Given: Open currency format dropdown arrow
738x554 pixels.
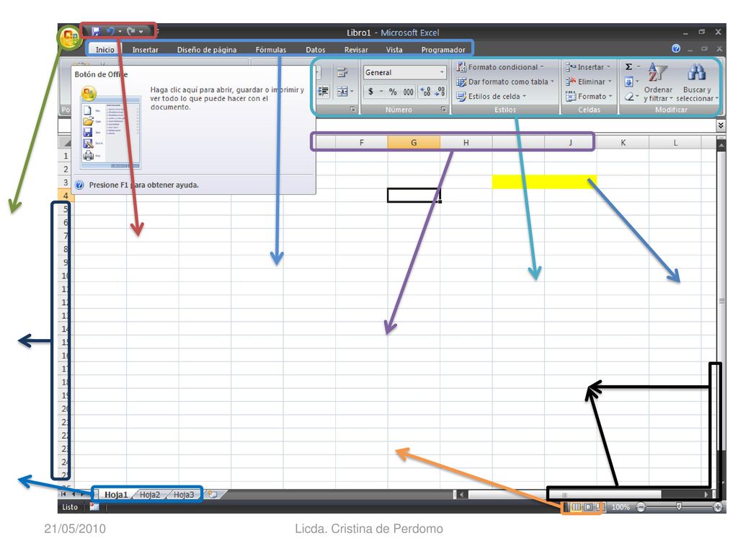Looking at the screenshot, I should pyautogui.click(x=381, y=92).
